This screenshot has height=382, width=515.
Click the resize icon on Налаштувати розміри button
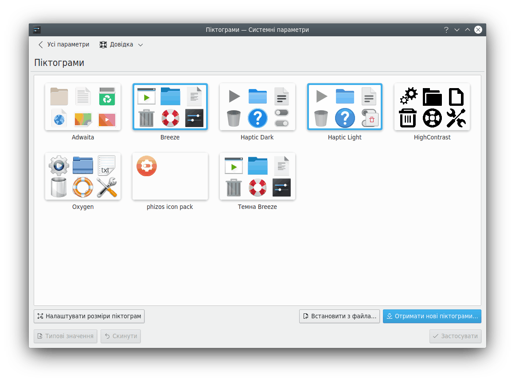[x=40, y=316]
